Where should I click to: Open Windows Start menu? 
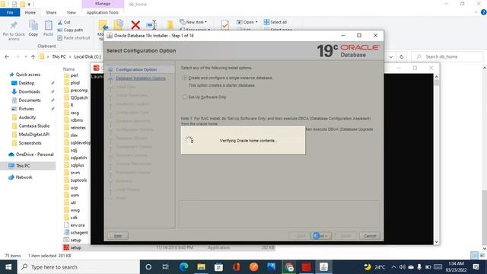(8, 267)
